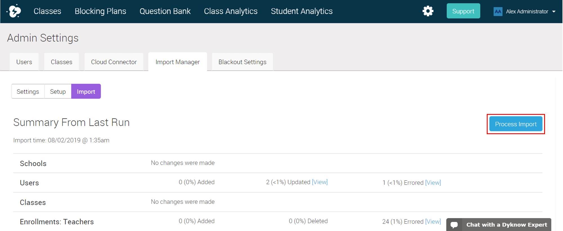Open the Blackout Settings tab
The image size is (563, 231).
[242, 62]
